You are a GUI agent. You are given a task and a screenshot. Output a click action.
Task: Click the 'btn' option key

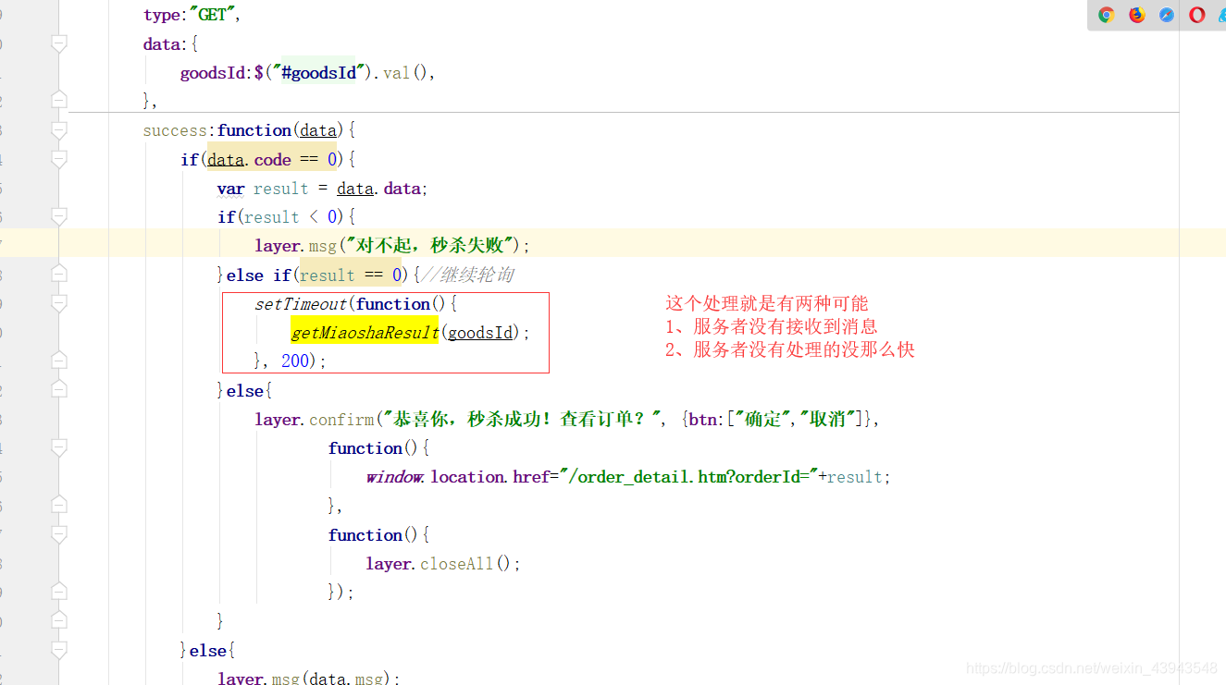(x=702, y=420)
